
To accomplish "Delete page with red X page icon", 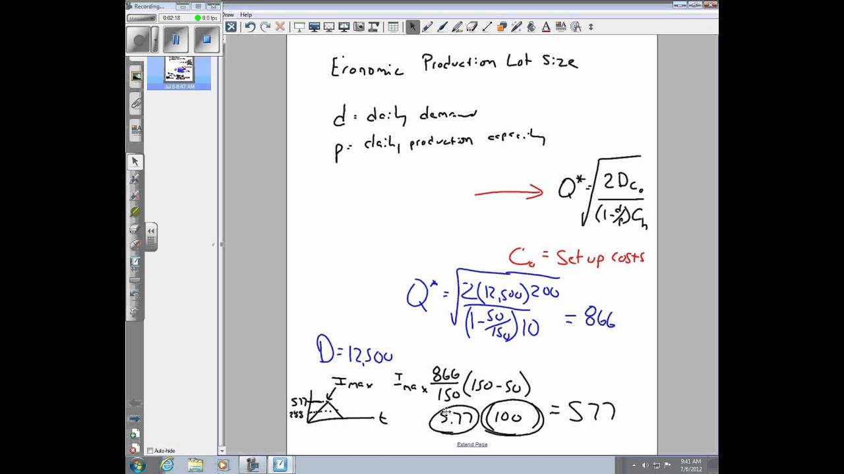I will pos(135,448).
